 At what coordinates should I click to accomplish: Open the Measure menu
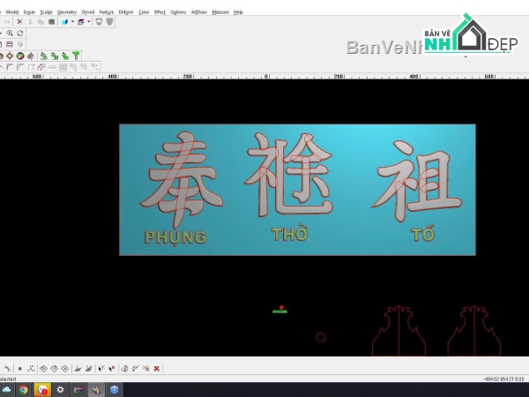[x=220, y=12]
